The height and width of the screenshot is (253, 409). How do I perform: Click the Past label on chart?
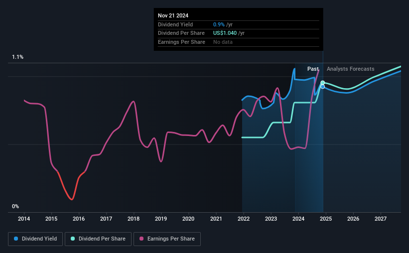313,69
